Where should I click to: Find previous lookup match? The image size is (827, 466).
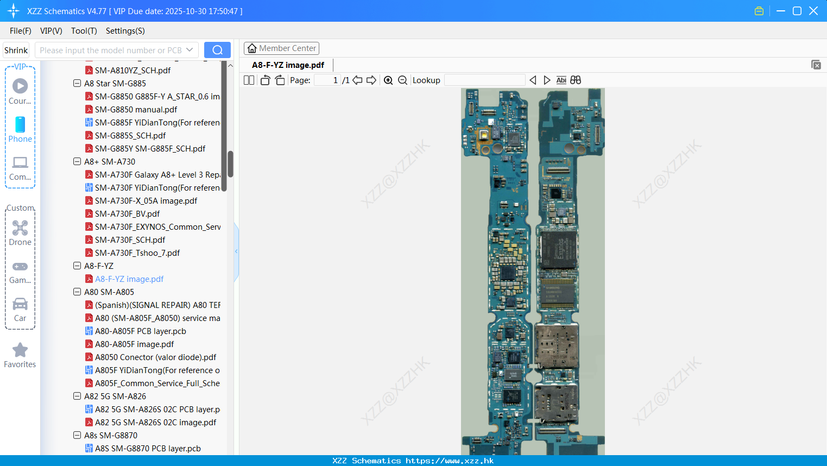[533, 80]
